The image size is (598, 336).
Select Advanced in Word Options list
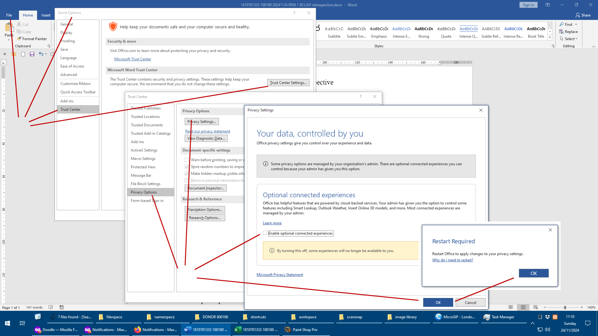tap(78, 75)
